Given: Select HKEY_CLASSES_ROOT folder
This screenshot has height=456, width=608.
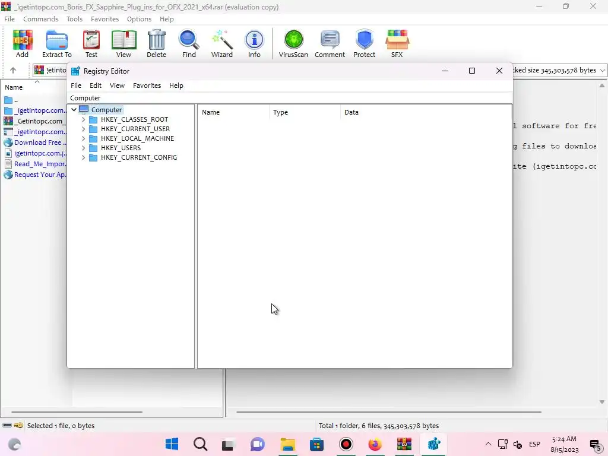Looking at the screenshot, I should point(134,119).
